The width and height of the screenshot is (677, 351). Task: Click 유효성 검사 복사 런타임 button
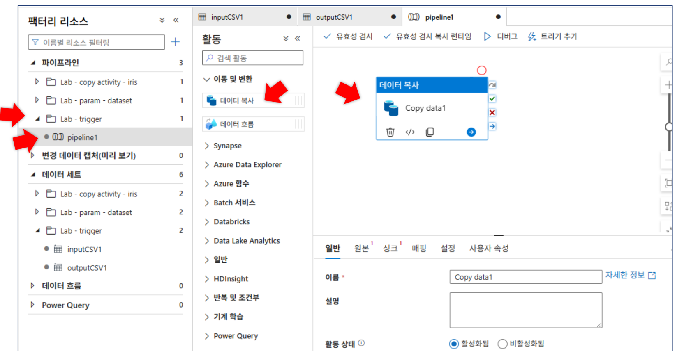click(x=427, y=36)
